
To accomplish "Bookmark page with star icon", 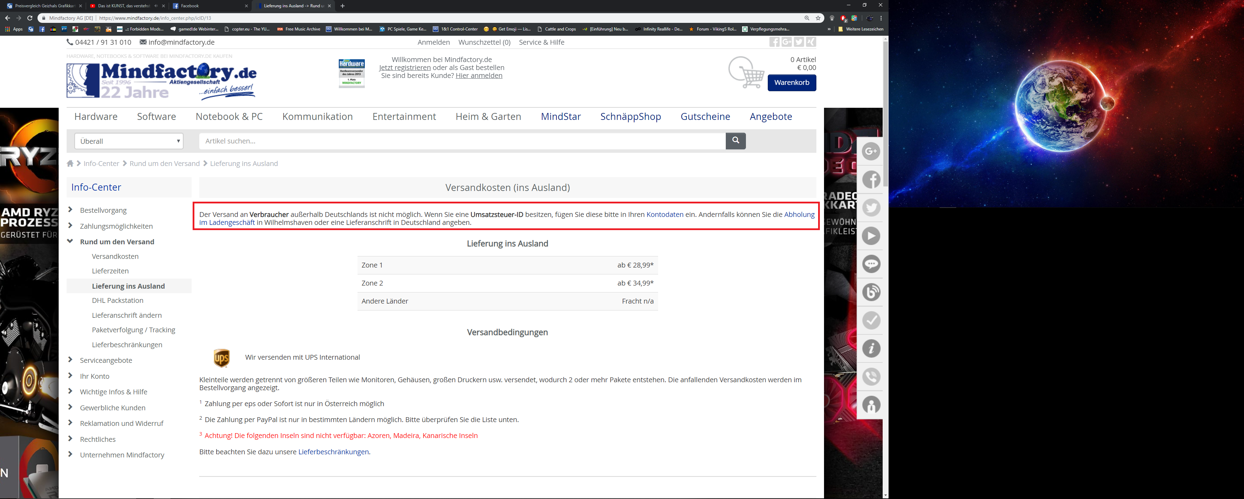I will (818, 18).
